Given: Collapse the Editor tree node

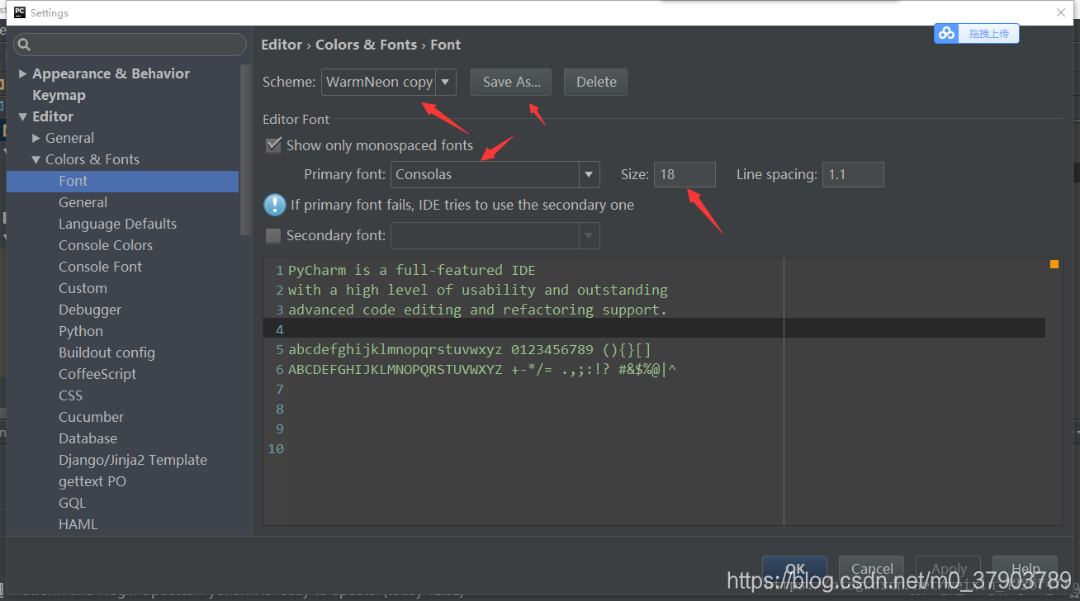Looking at the screenshot, I should tap(23, 116).
